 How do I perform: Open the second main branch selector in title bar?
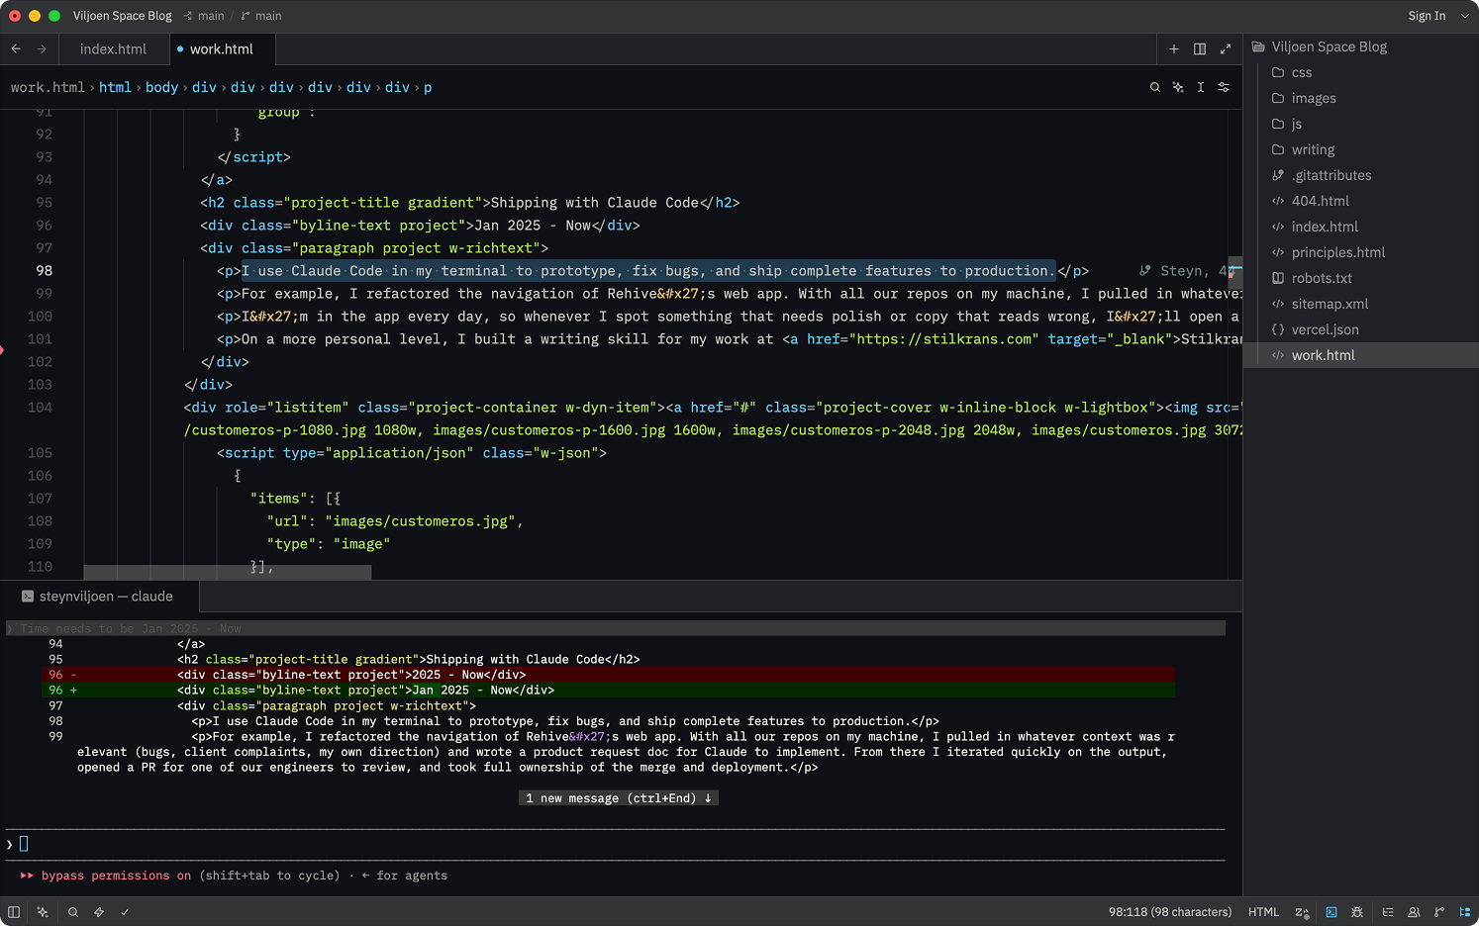[x=261, y=16]
